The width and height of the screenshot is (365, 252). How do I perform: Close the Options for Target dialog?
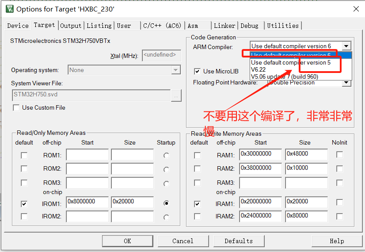pyautogui.click(x=356, y=9)
